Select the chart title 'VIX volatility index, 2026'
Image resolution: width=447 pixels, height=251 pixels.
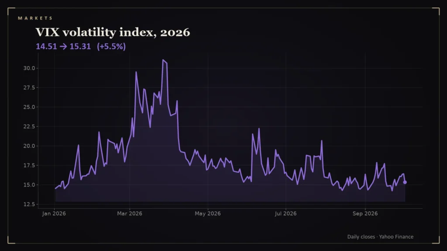click(113, 32)
